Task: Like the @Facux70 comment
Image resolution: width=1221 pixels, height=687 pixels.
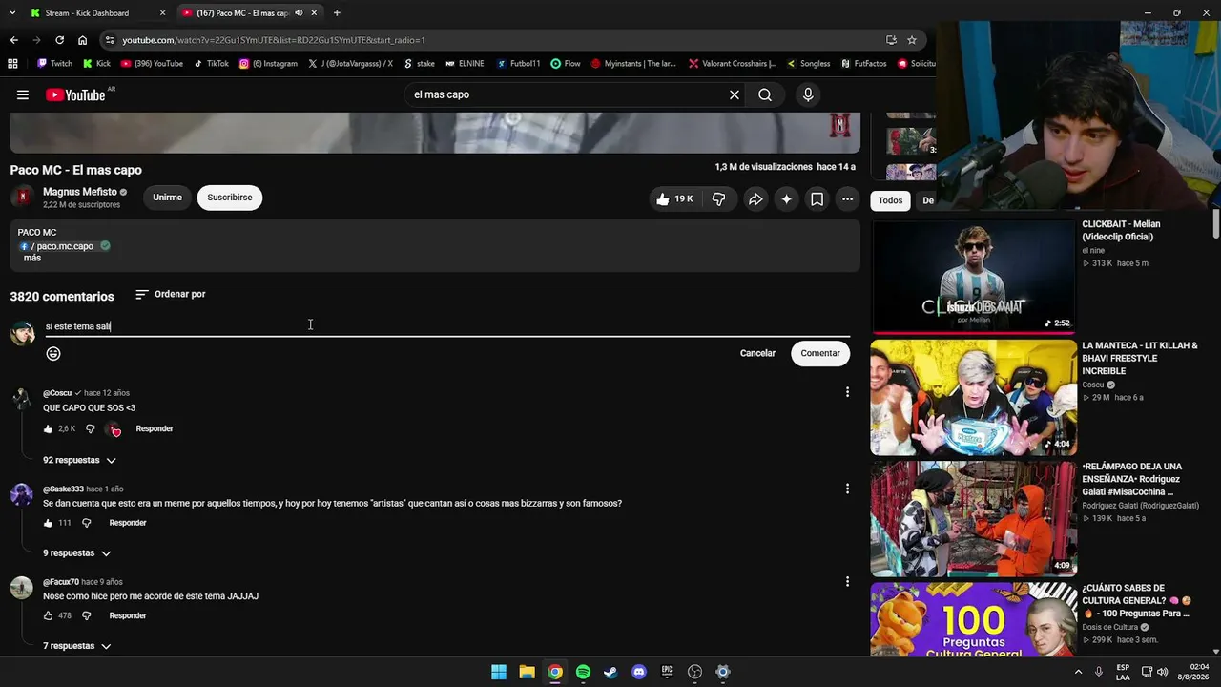Action: click(48, 616)
